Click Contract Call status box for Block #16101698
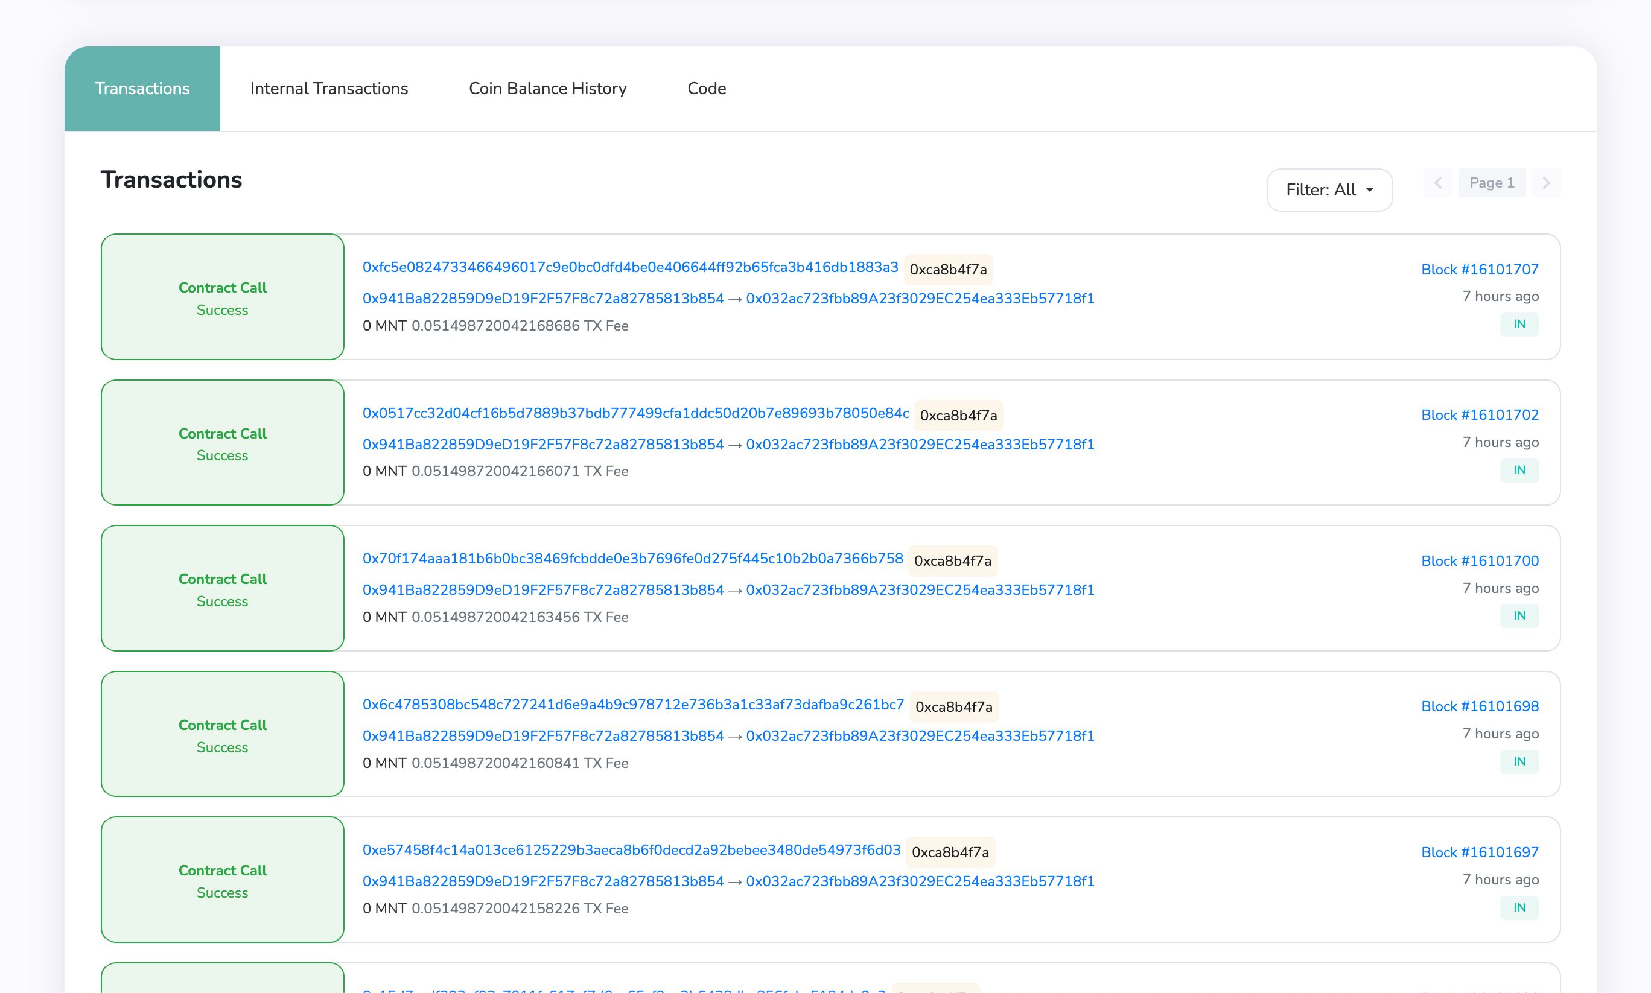1651x993 pixels. 222,734
